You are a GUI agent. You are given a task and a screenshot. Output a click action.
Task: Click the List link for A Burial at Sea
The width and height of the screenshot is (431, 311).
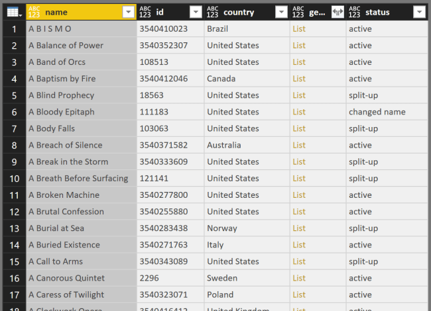[299, 228]
